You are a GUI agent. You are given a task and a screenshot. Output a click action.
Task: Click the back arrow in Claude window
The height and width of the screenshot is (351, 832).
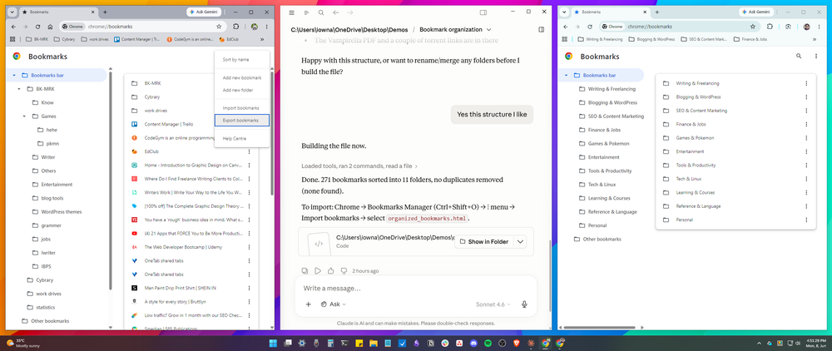point(335,12)
